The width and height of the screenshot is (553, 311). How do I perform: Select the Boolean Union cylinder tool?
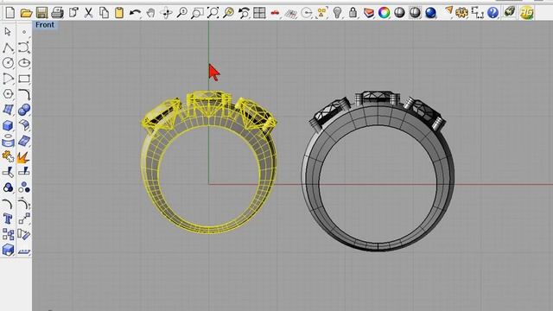[x=8, y=141]
